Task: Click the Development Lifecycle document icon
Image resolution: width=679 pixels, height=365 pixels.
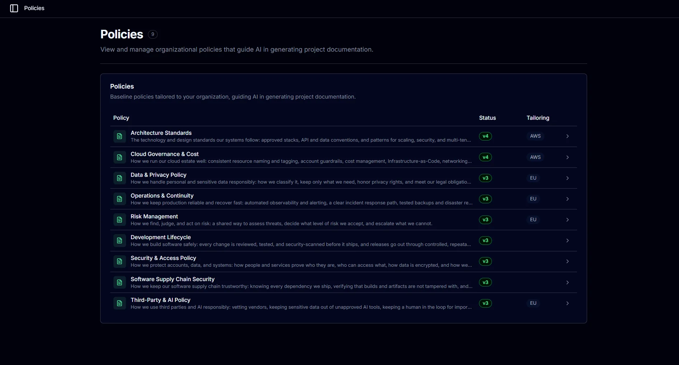Action: pyautogui.click(x=120, y=241)
